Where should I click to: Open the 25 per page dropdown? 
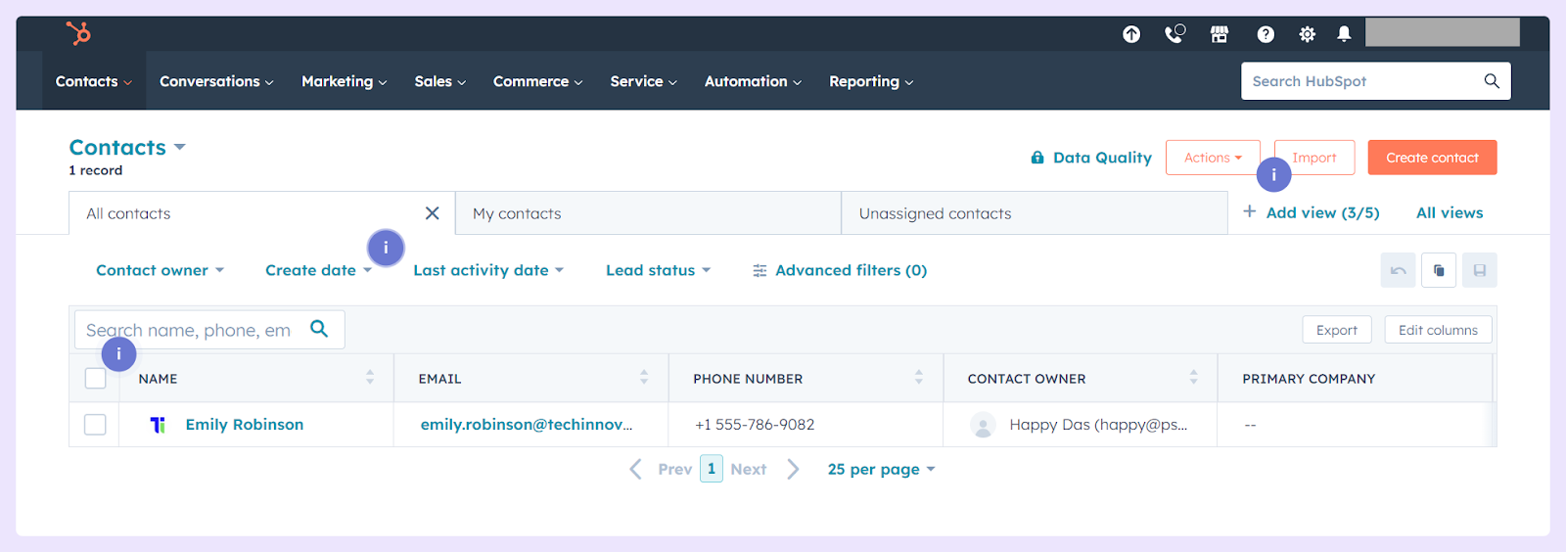(x=881, y=470)
